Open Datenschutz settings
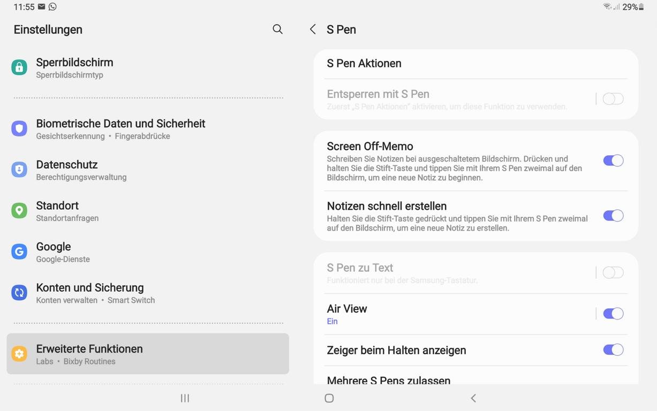Image resolution: width=657 pixels, height=411 pixels. (x=148, y=170)
